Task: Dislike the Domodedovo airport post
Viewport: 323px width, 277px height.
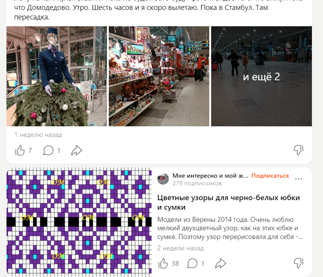Action: [299, 150]
